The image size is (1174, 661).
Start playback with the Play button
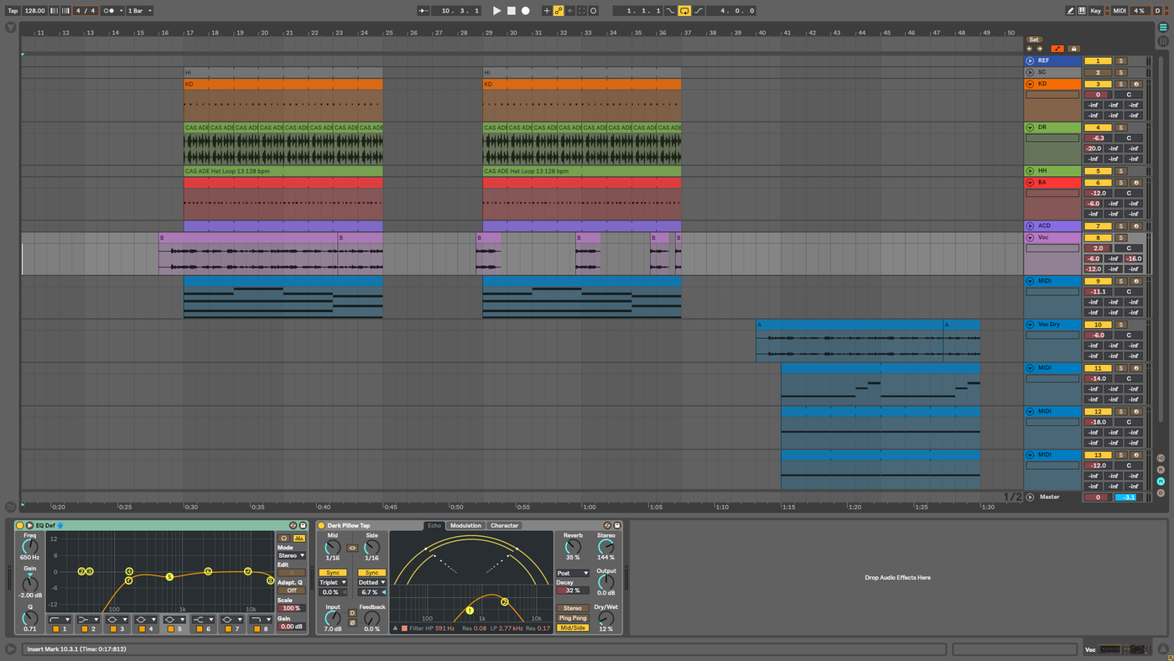coord(496,11)
